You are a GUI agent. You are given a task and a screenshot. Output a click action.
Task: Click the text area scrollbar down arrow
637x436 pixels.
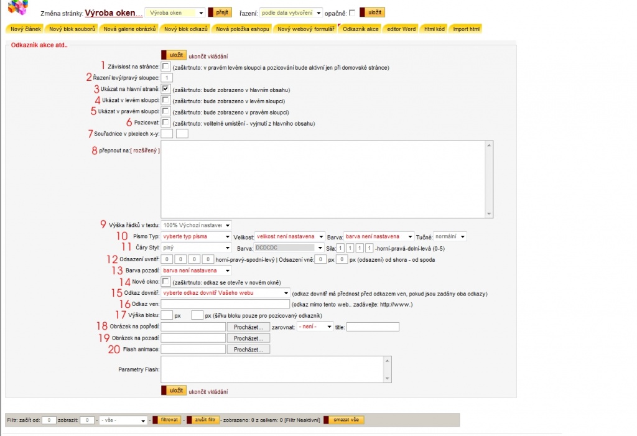[x=489, y=214]
